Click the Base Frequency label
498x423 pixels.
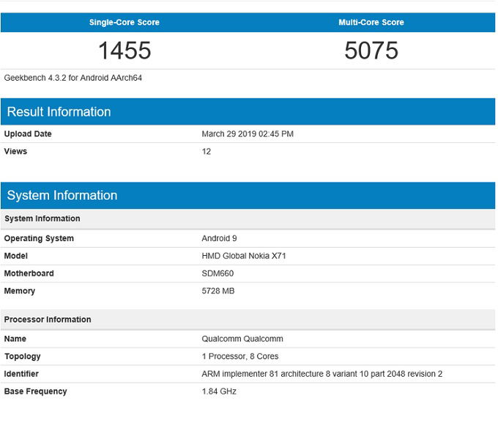coord(35,391)
